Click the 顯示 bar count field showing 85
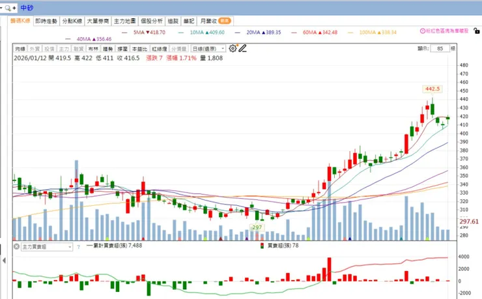 [x=440, y=49]
